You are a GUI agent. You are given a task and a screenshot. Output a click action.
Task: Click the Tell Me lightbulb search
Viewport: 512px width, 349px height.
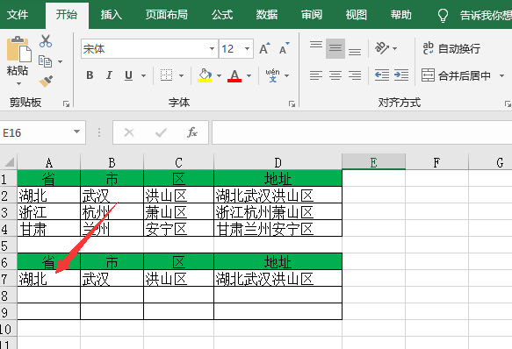[443, 15]
